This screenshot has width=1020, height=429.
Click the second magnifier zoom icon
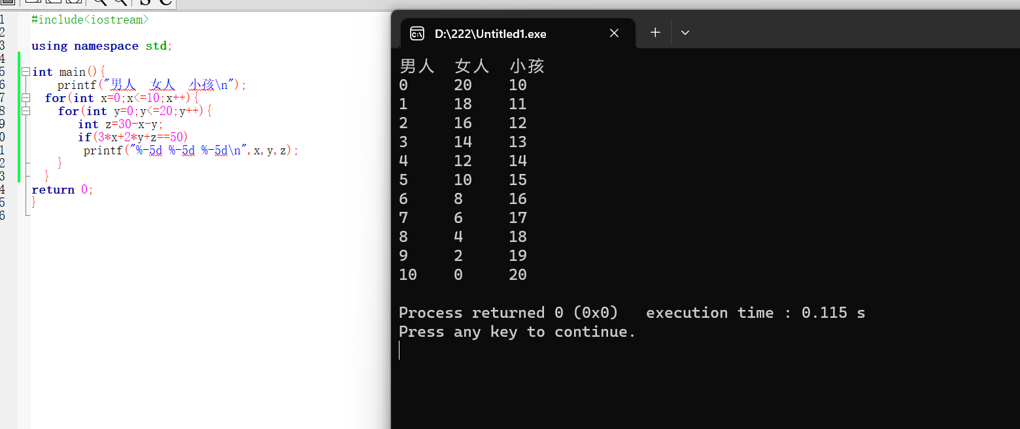coord(120,3)
